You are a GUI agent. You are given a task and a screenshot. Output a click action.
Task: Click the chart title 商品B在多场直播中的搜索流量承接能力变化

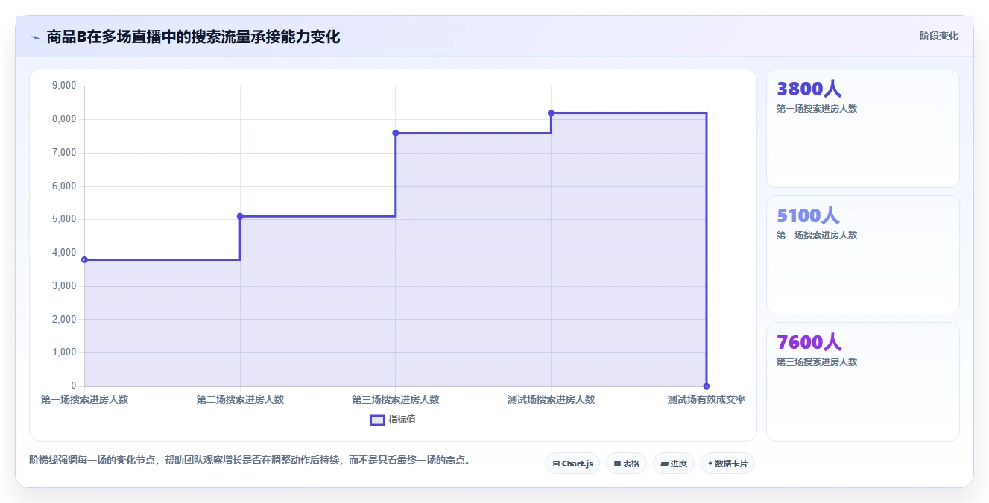(193, 37)
